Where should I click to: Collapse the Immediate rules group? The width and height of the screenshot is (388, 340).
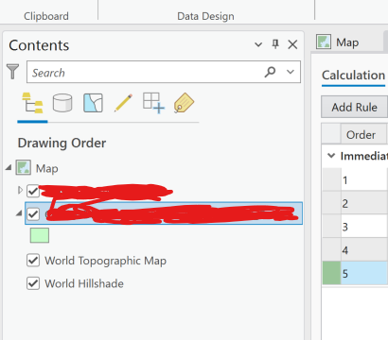331,156
